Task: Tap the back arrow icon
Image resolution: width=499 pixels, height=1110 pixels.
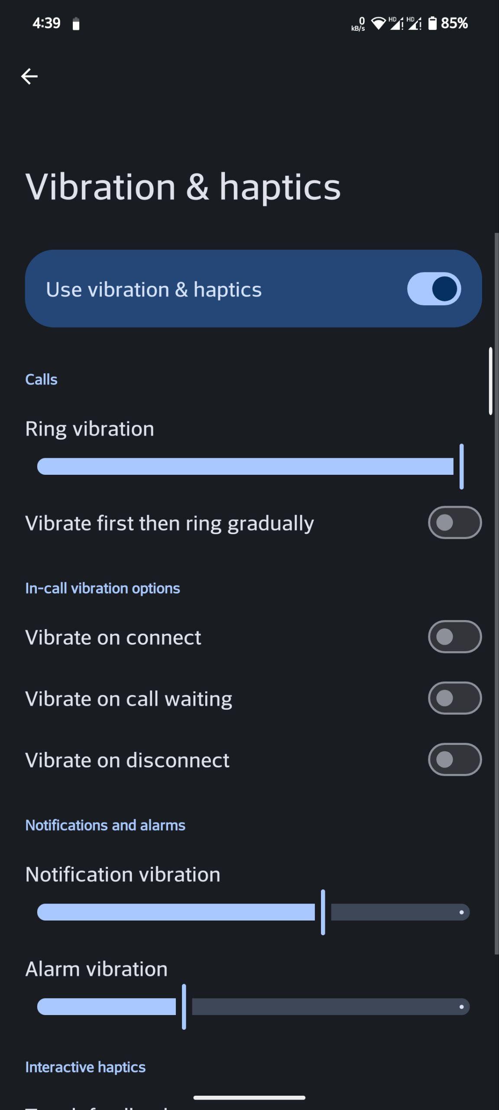Action: coord(29,76)
